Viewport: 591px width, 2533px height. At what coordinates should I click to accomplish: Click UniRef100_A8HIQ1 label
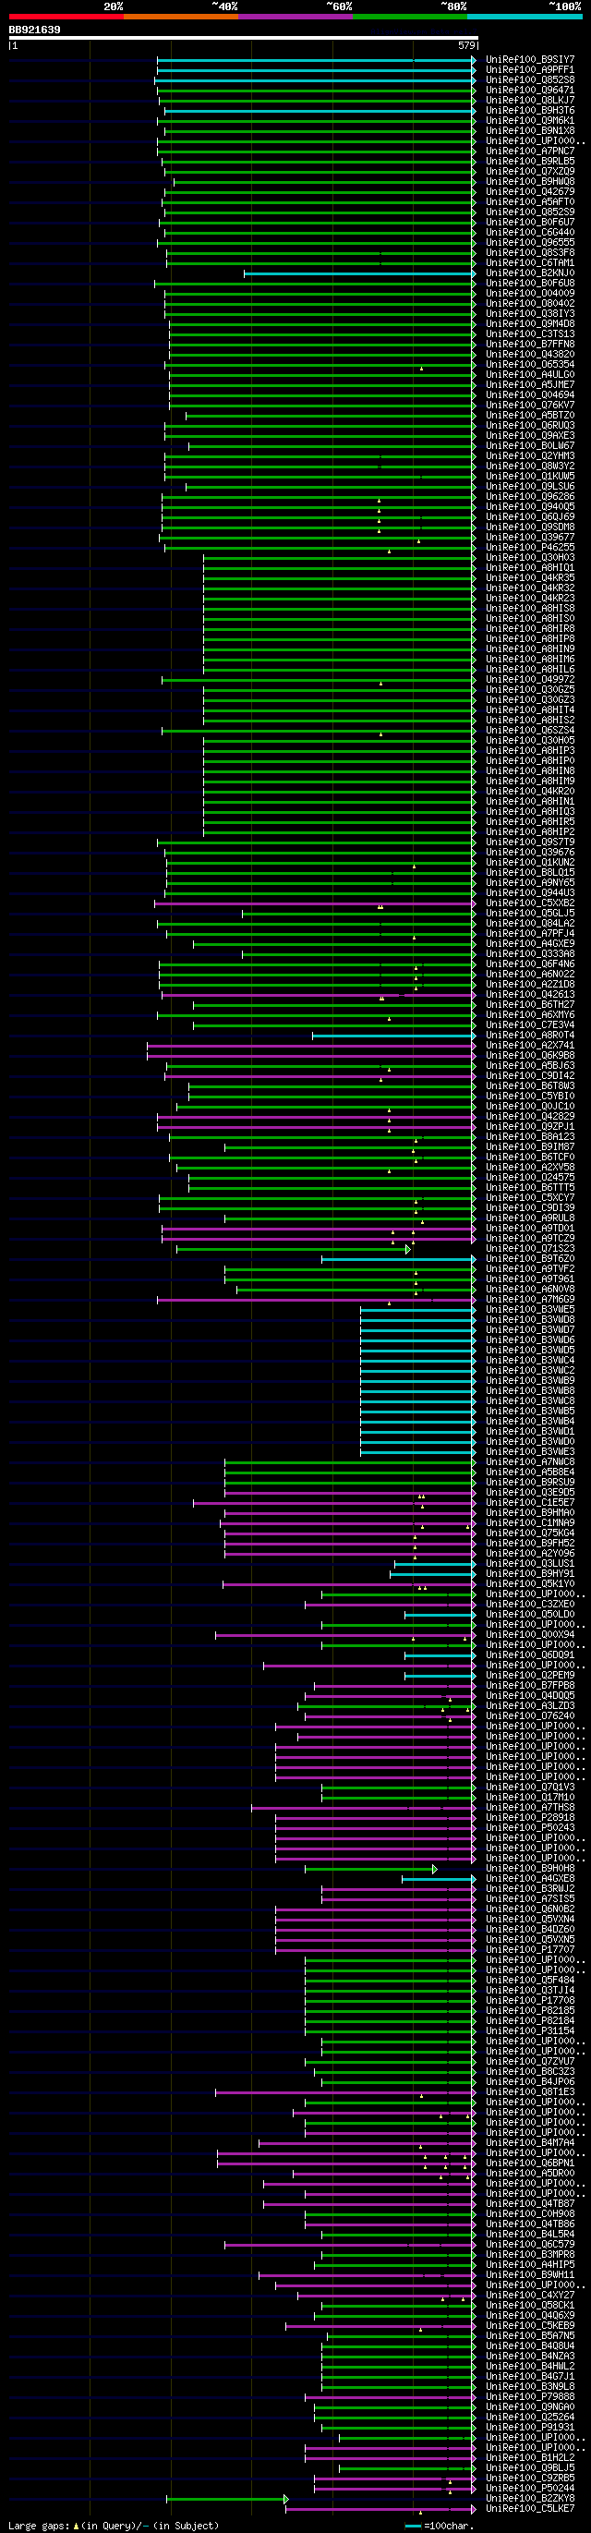(x=530, y=567)
